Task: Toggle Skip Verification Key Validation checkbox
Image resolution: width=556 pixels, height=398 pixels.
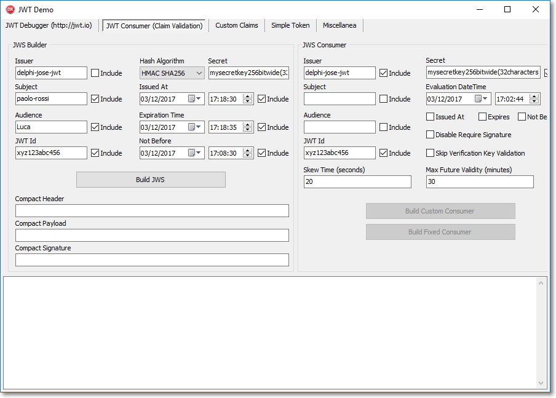Action: coord(431,153)
